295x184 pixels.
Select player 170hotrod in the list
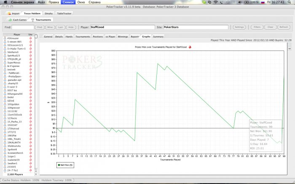click(x=13, y=128)
